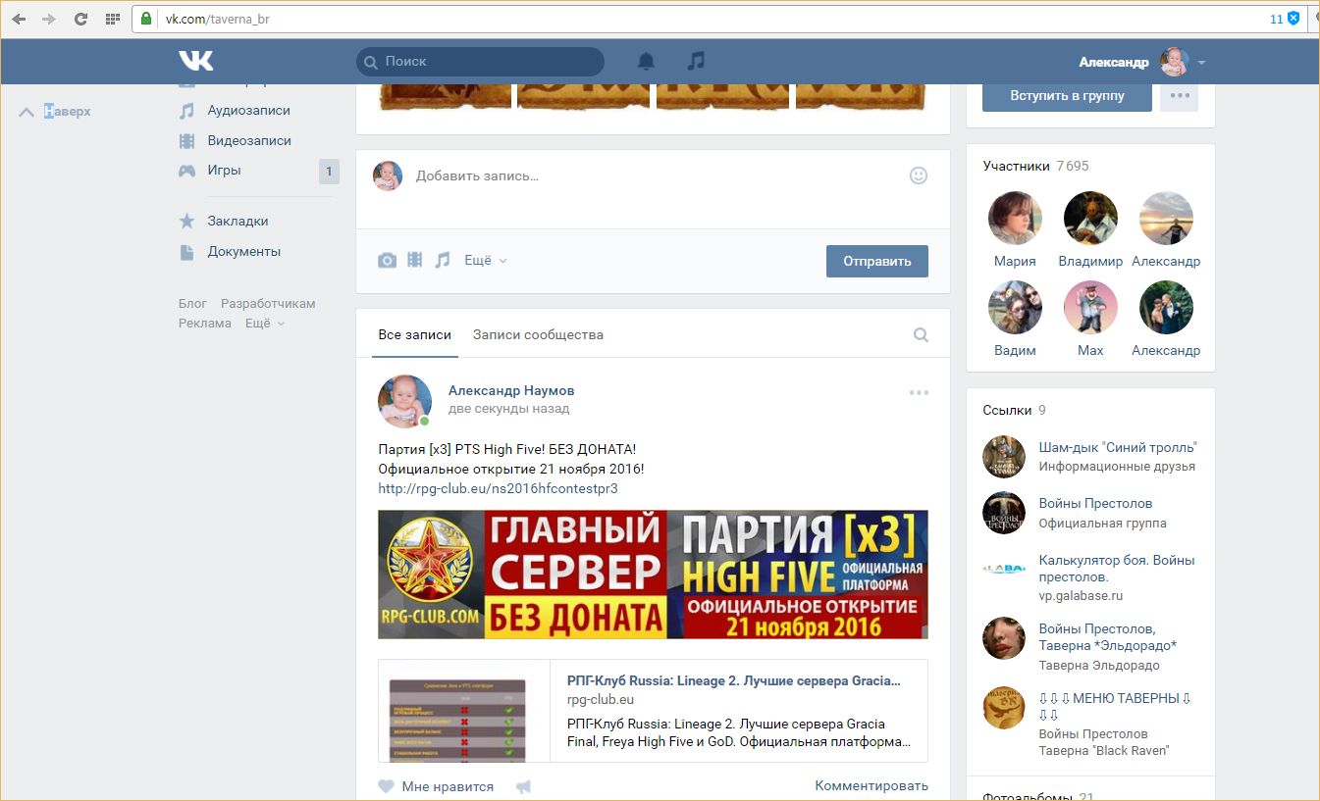
Task: Open post options three-dot menu
Action: (919, 392)
